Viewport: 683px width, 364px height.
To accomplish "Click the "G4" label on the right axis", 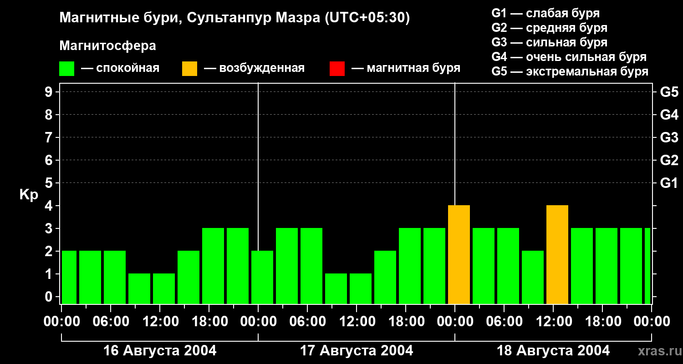I will point(669,115).
